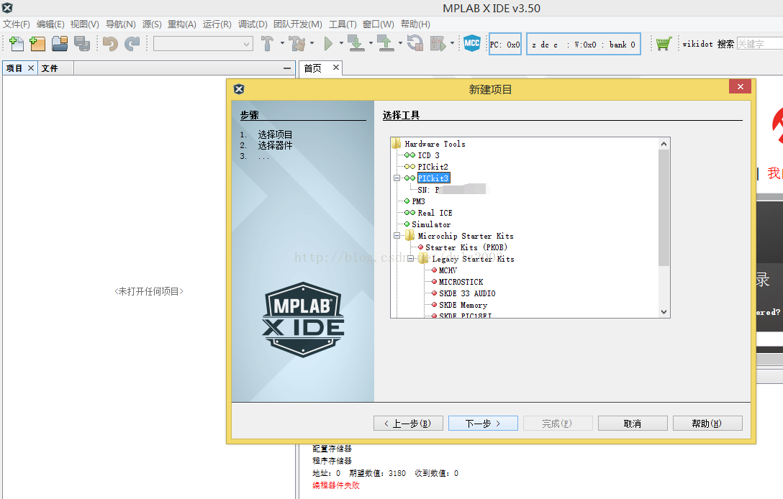
Task: Collapse Microchip Starter Kits node
Action: click(397, 236)
